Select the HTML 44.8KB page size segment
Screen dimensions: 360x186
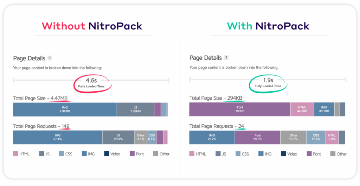302,109
